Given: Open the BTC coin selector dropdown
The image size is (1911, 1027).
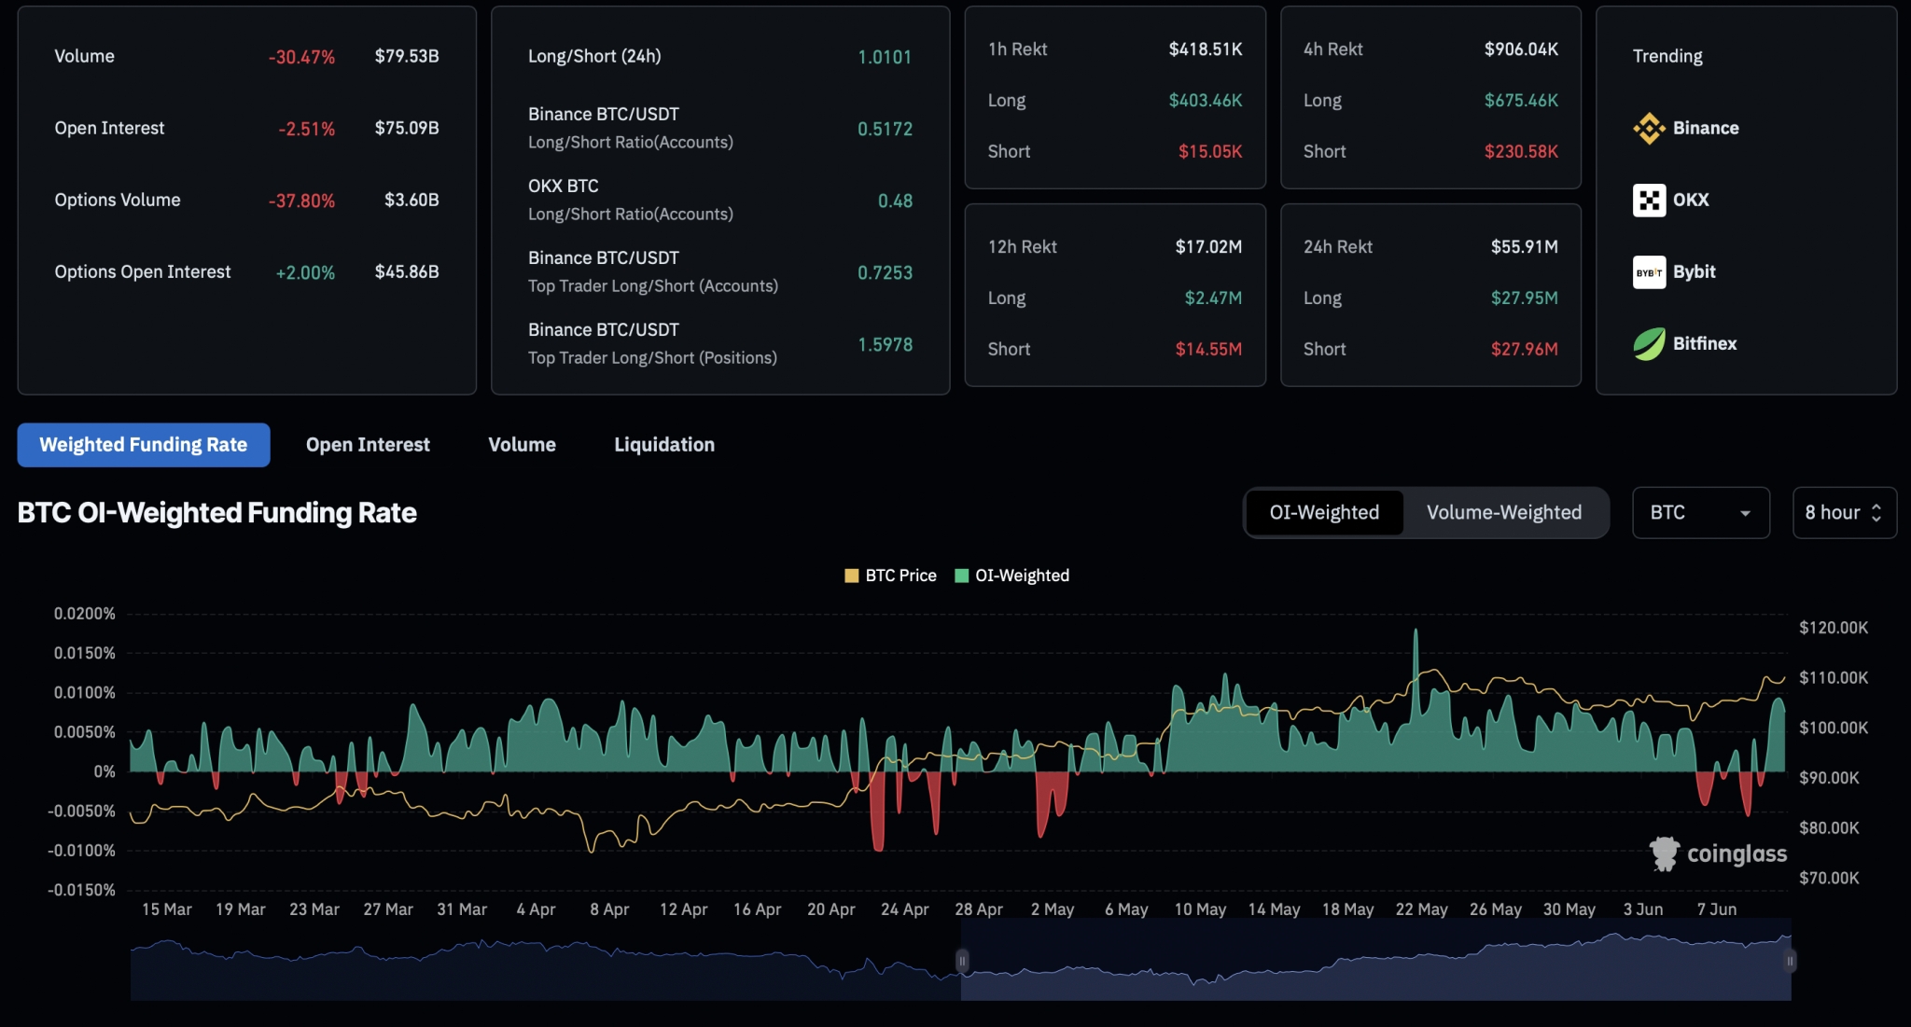Looking at the screenshot, I should (1699, 513).
